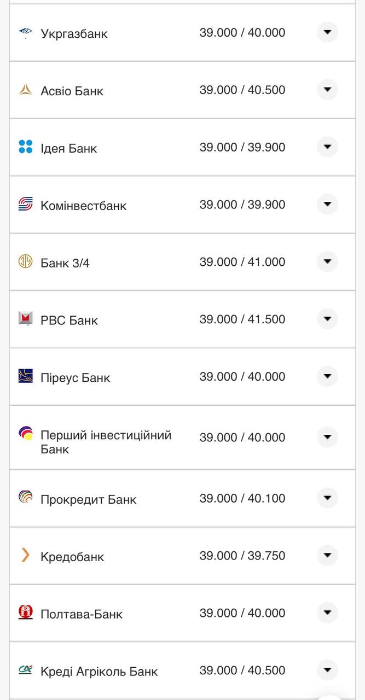Open the dropdown for РВС Банк

327,319
